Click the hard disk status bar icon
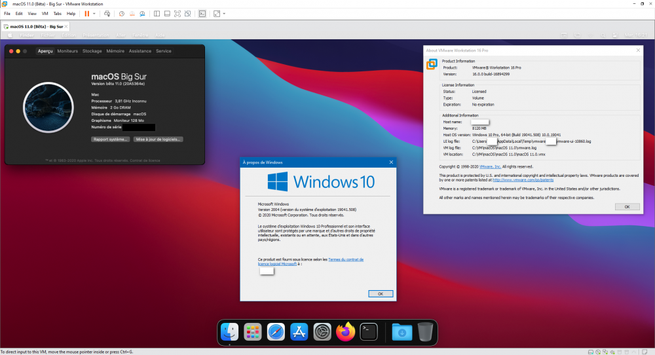 591,352
